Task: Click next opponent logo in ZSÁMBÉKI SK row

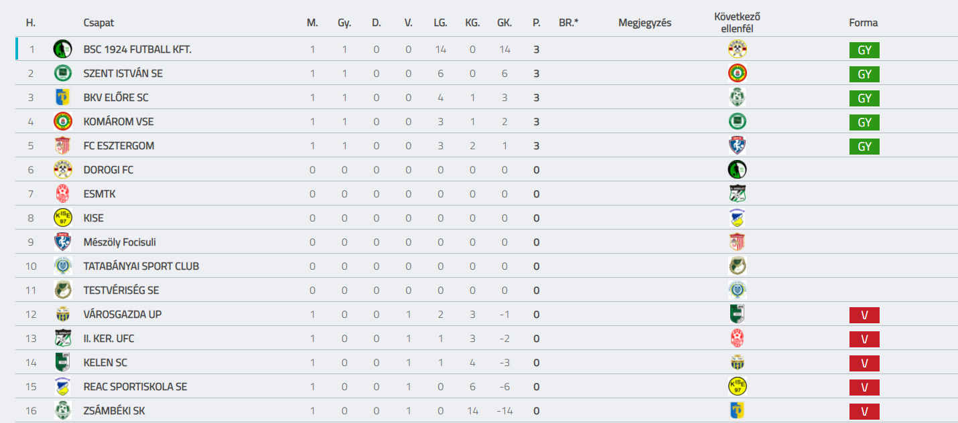Action: (738, 411)
